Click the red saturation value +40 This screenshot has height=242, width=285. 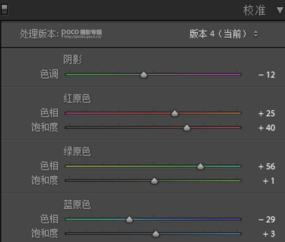[x=267, y=128]
